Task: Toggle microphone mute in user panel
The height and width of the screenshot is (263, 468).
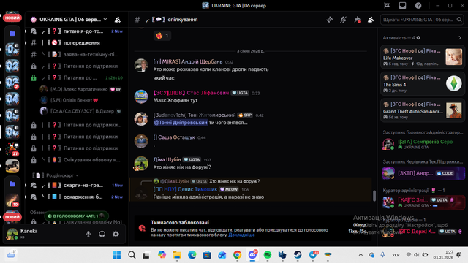Action: pyautogui.click(x=88, y=234)
